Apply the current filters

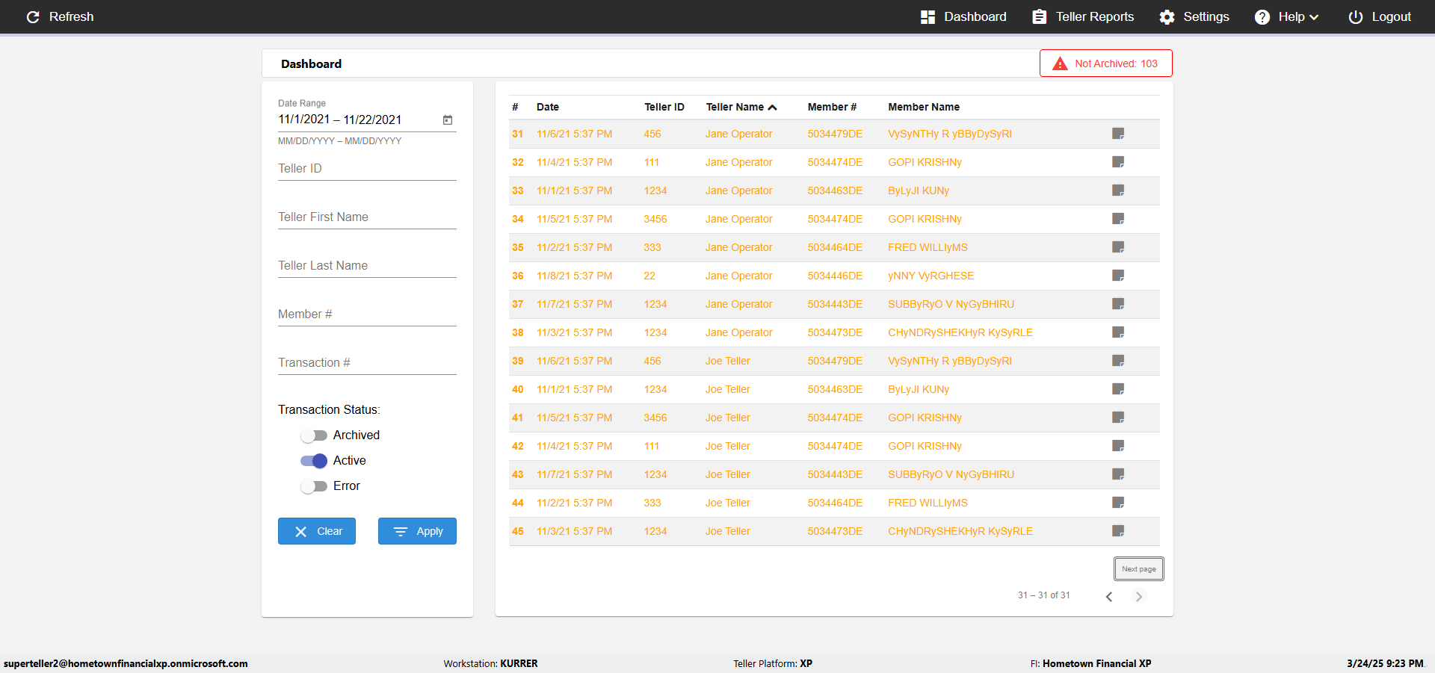point(417,531)
